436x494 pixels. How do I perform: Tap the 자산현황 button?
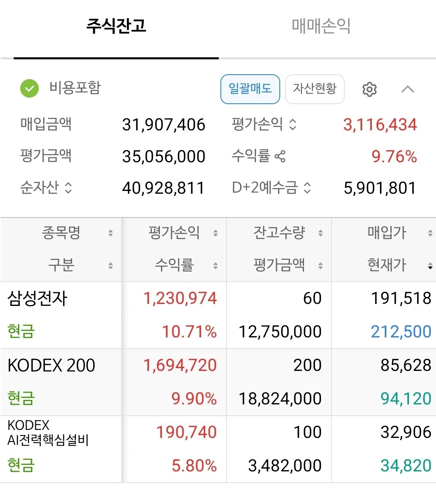coord(315,89)
